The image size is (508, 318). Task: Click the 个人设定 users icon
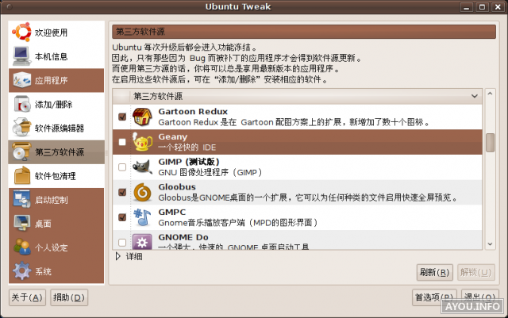(21, 247)
